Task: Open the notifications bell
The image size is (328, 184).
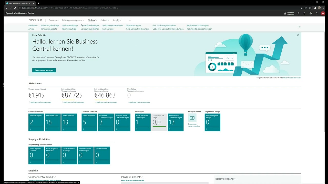Action: (304, 13)
